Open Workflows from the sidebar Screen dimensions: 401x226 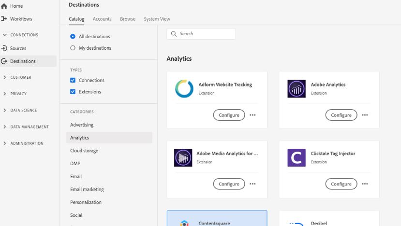[x=21, y=19]
